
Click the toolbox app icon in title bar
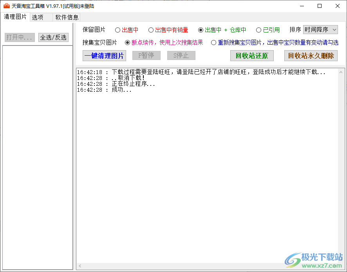click(x=6, y=6)
